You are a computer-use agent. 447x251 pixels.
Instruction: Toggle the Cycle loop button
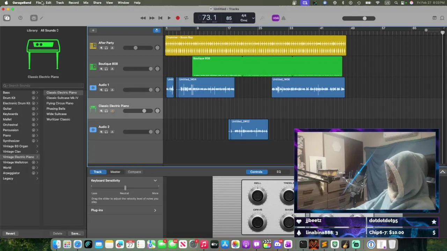[x=186, y=18]
